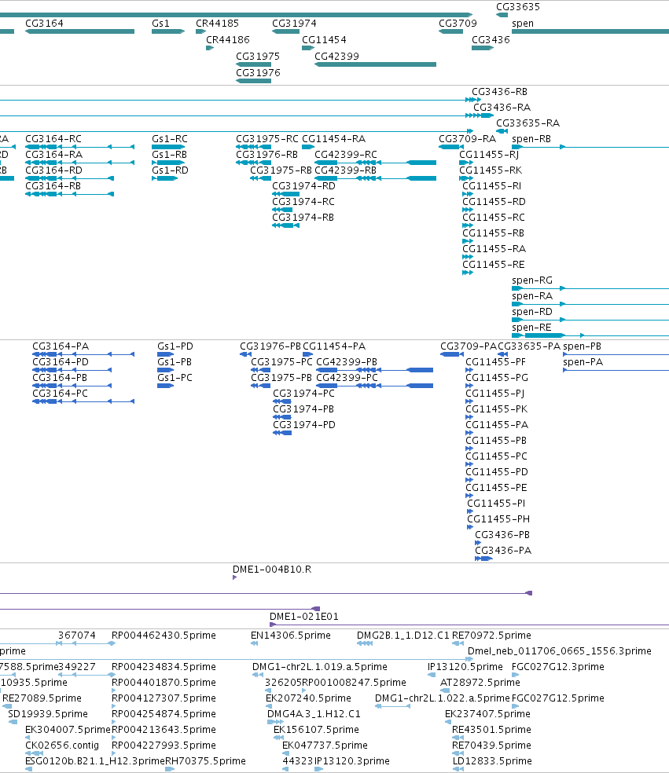
Task: Select protein CG3709-PA
Action: click(x=469, y=346)
